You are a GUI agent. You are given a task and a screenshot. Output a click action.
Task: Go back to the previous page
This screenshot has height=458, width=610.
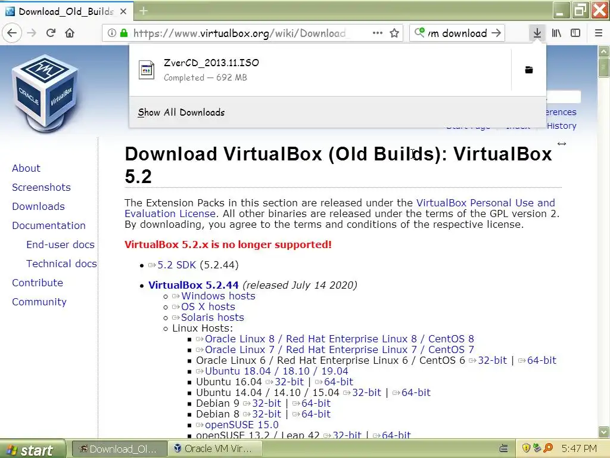12,33
